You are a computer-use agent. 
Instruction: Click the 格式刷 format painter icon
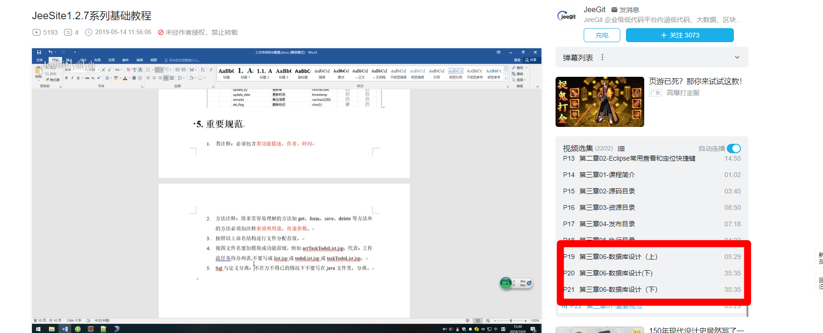click(x=47, y=80)
